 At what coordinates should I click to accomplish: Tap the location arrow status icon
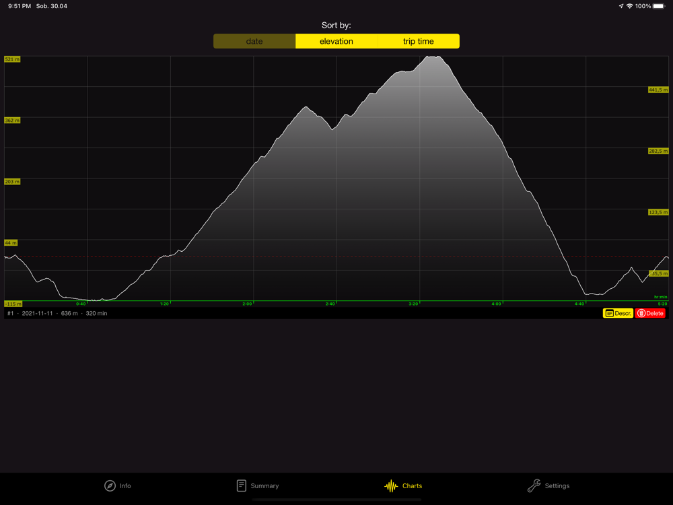(x=621, y=6)
